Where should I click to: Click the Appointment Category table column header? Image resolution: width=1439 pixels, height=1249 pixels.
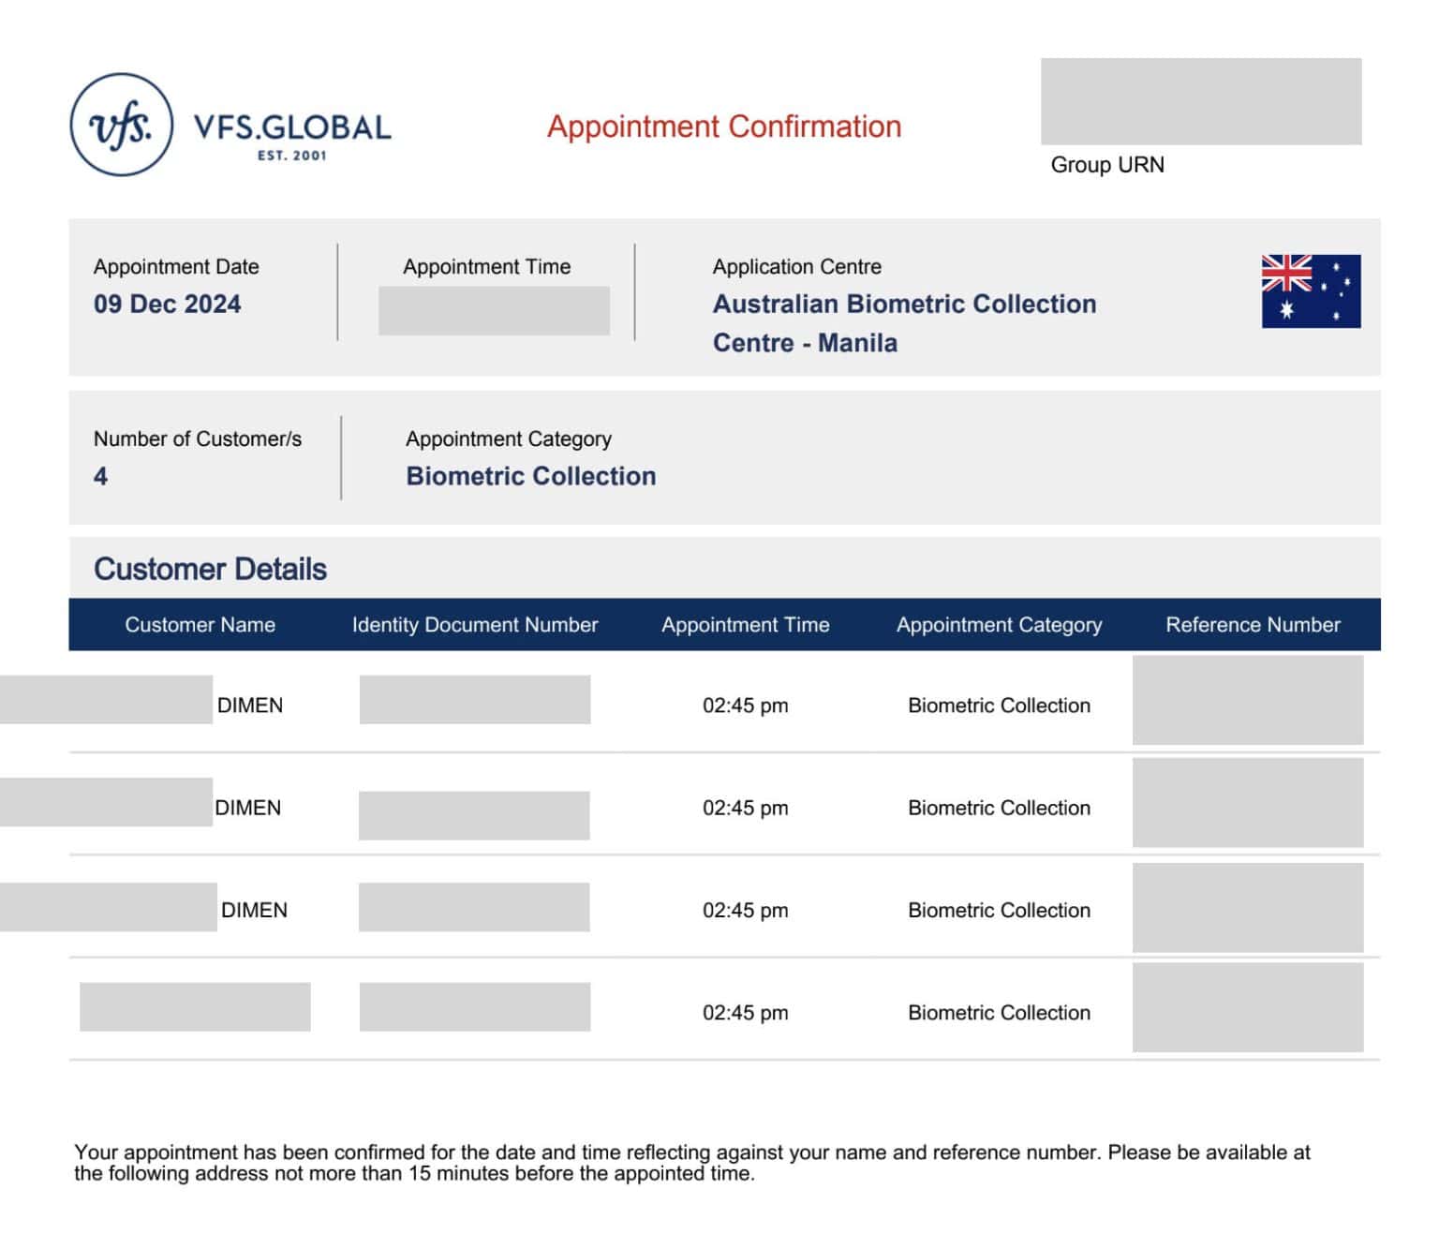(999, 625)
